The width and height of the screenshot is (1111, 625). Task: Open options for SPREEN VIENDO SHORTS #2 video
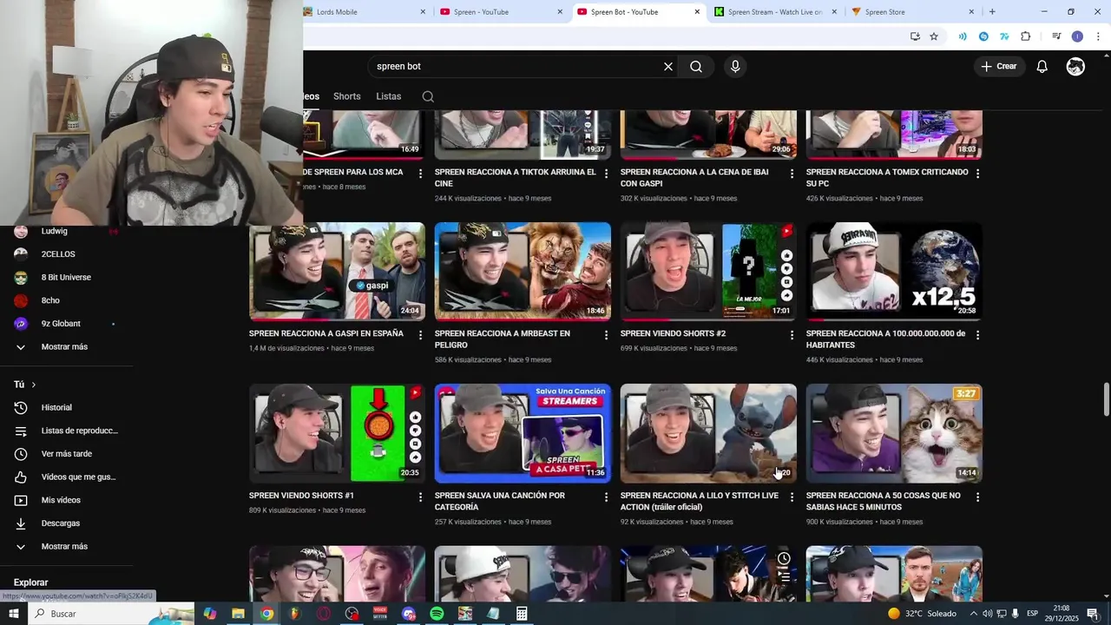792,335
